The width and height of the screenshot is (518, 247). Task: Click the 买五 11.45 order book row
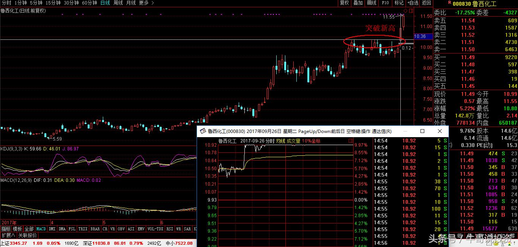(475, 86)
